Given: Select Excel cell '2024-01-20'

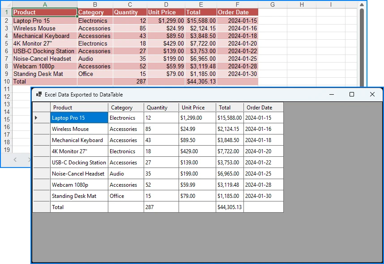Looking at the screenshot, I should pyautogui.click(x=238, y=43).
